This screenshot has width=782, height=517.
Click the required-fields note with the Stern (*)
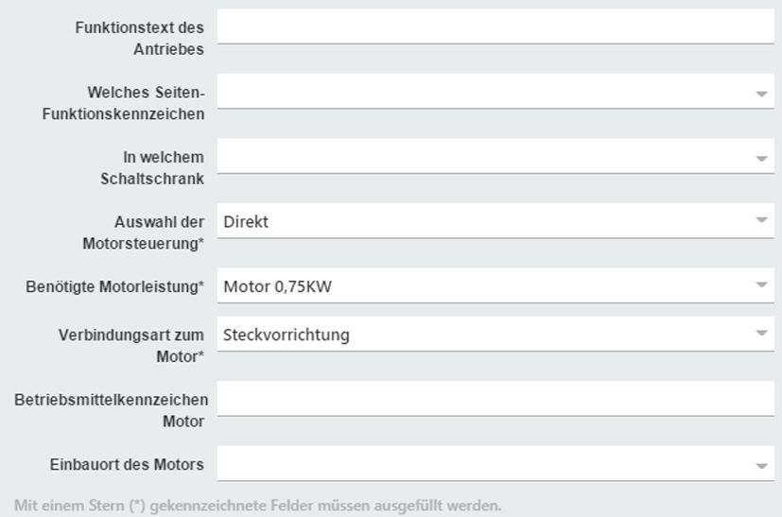click(x=257, y=505)
